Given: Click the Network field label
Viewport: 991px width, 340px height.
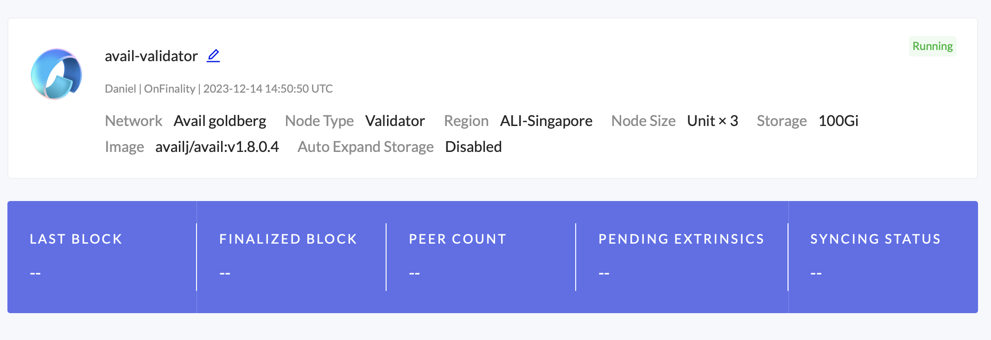Looking at the screenshot, I should 133,121.
